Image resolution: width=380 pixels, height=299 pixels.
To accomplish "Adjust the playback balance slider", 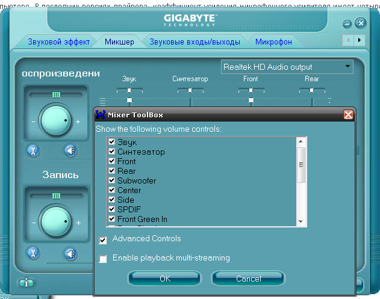I will 56,94.
